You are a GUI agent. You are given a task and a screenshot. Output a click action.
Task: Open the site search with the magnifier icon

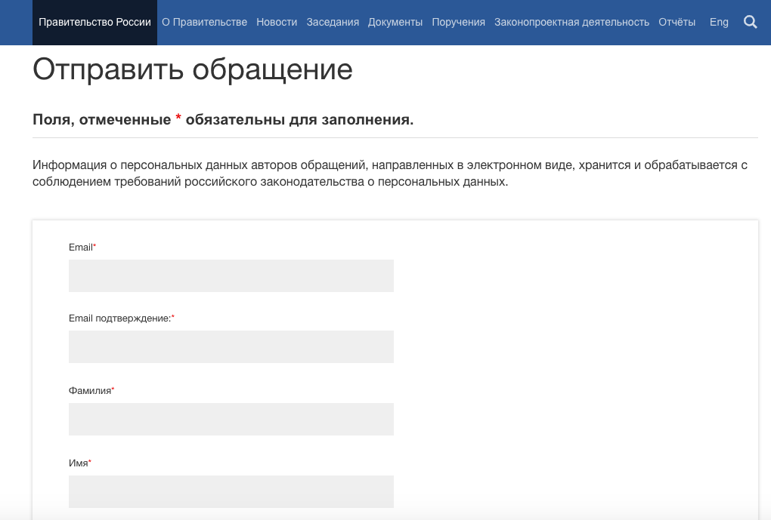coord(750,22)
